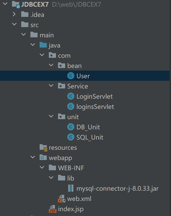Collapse the lib folder
The height and width of the screenshot is (216, 171).
(x=51, y=177)
